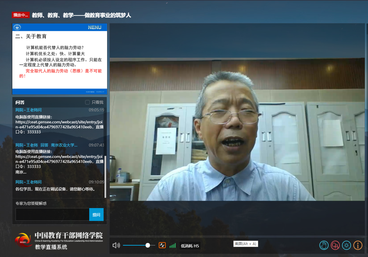Screen dimensions: 368x257
Task: Enable the 只看我 checkbox
Action: click(x=87, y=102)
